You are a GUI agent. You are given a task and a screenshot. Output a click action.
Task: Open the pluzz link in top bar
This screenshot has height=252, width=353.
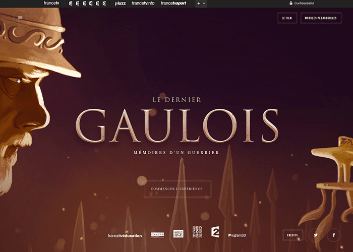120,4
